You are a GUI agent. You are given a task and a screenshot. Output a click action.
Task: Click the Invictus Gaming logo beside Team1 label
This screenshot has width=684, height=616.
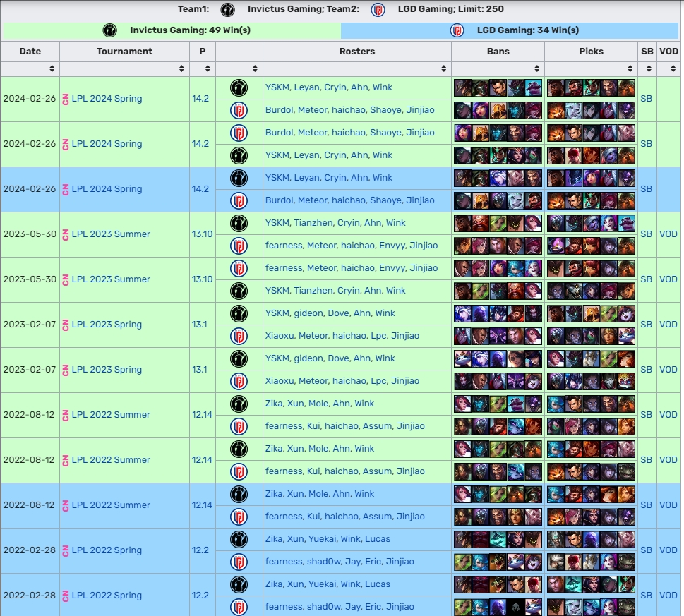tap(227, 9)
